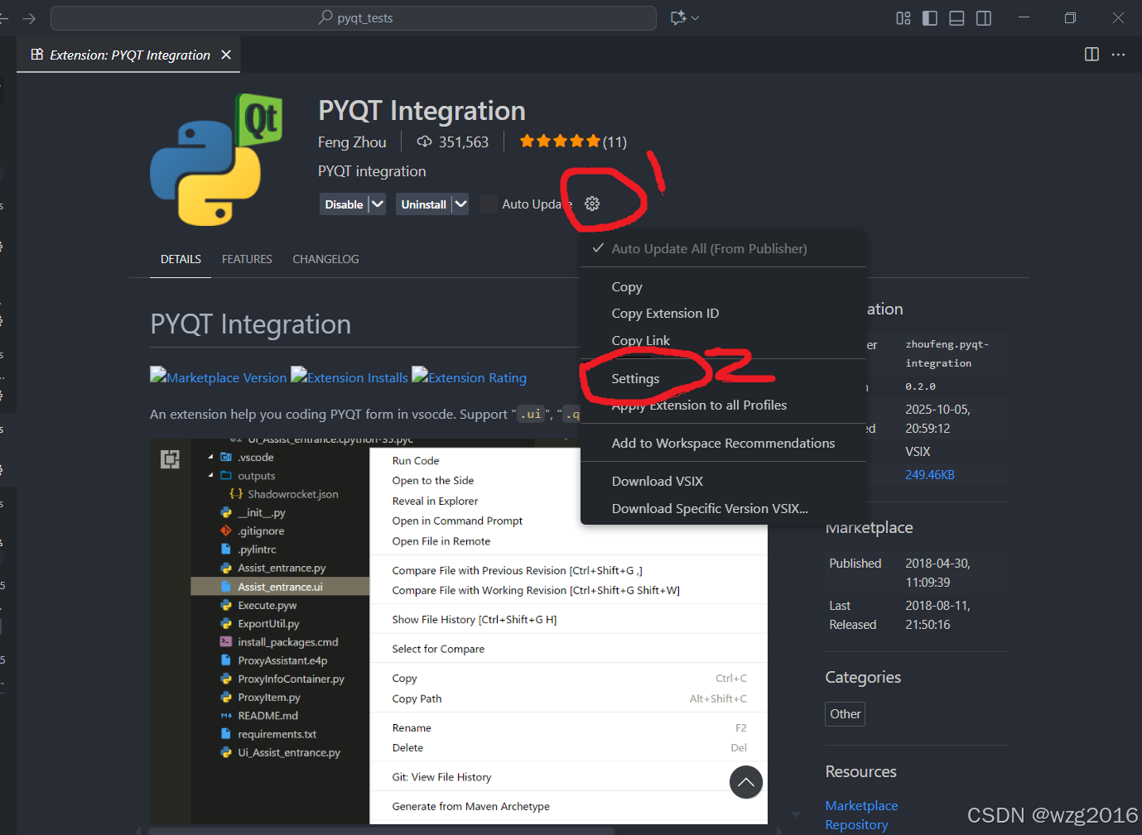Click the VSIX value in details
Image resolution: width=1142 pixels, height=835 pixels.
(918, 452)
